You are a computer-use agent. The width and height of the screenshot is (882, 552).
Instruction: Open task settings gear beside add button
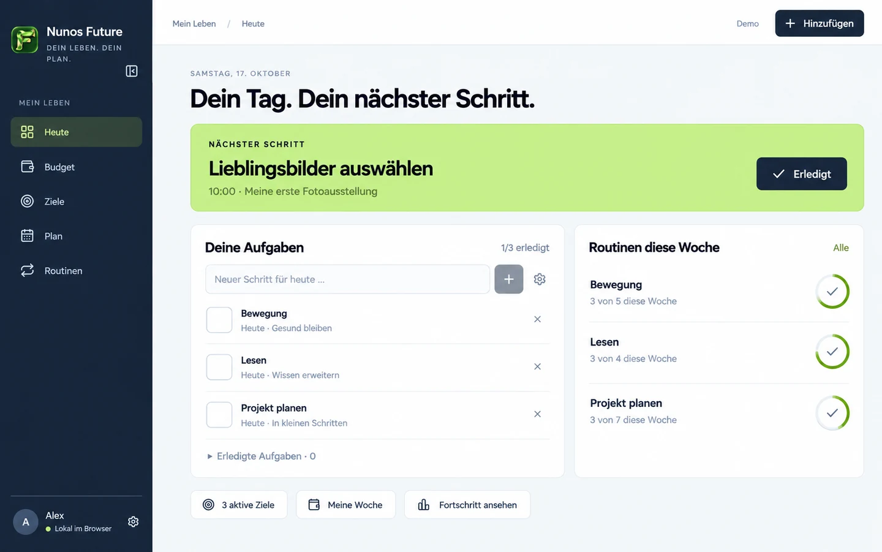(540, 279)
